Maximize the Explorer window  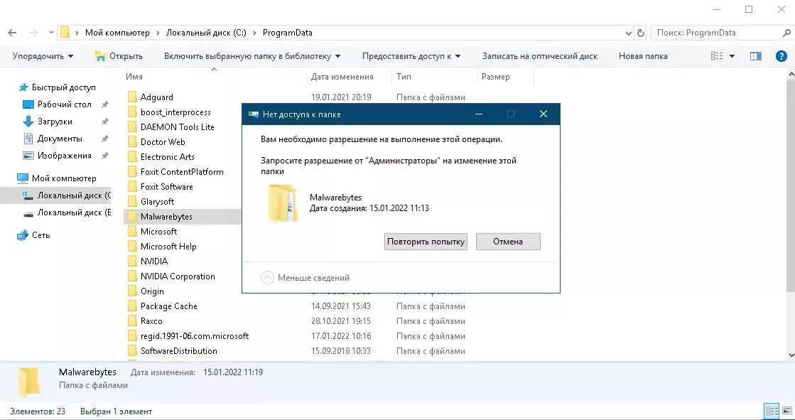click(x=749, y=9)
